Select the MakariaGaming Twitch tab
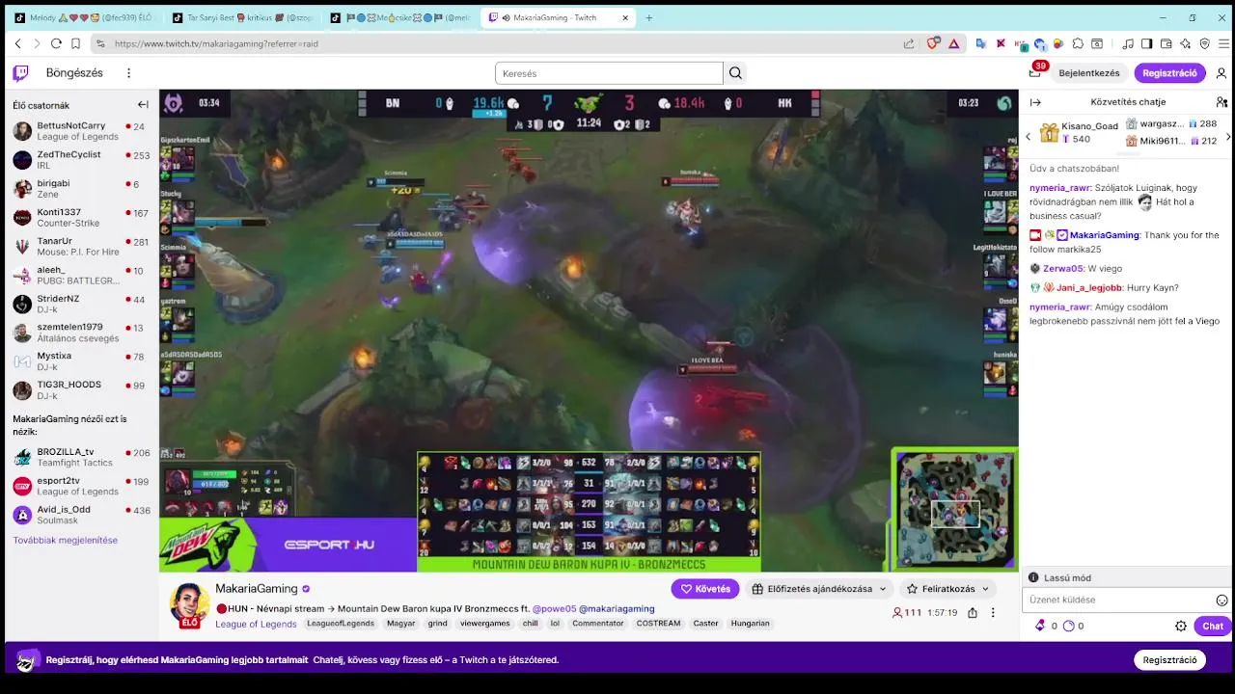The image size is (1235, 694). (x=558, y=17)
